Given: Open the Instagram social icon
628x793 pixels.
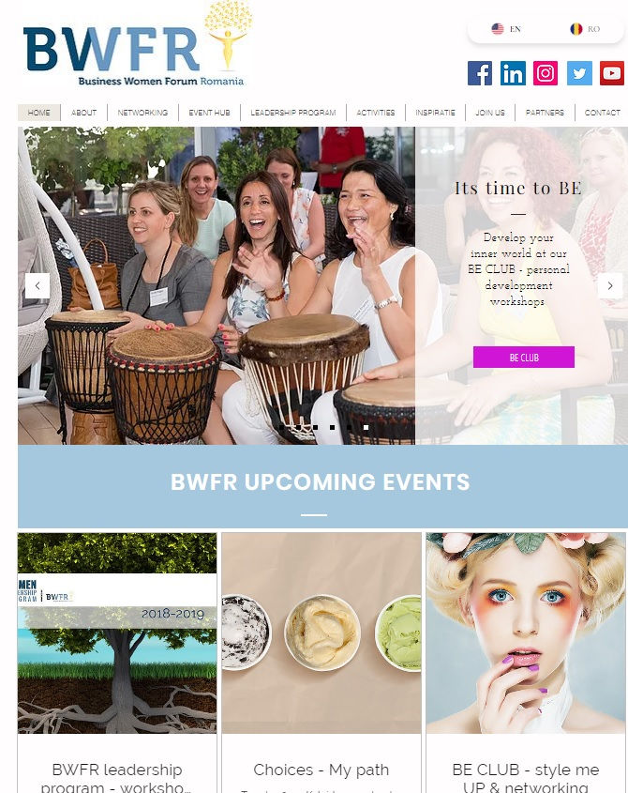Looking at the screenshot, I should click(x=546, y=73).
